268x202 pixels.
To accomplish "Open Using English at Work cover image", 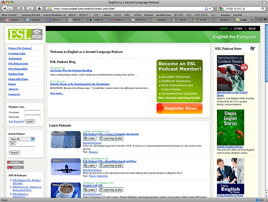I will [x=230, y=176].
